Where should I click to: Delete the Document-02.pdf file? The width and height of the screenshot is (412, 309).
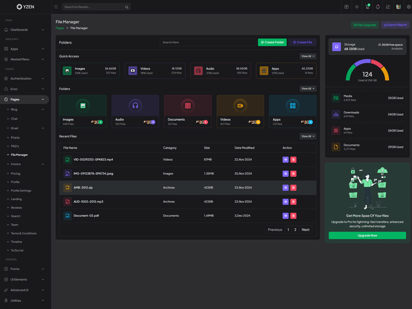click(294, 216)
